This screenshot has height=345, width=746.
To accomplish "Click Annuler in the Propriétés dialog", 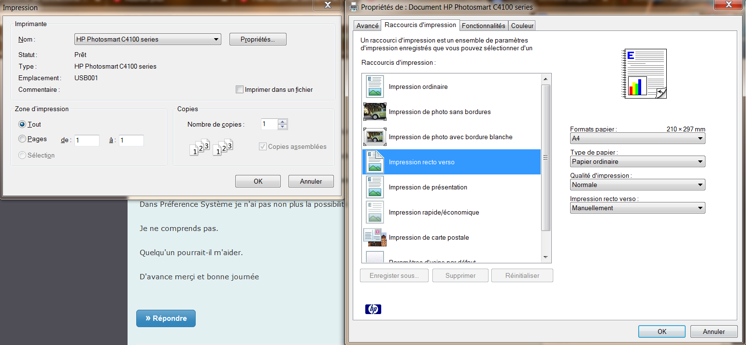I will (714, 331).
